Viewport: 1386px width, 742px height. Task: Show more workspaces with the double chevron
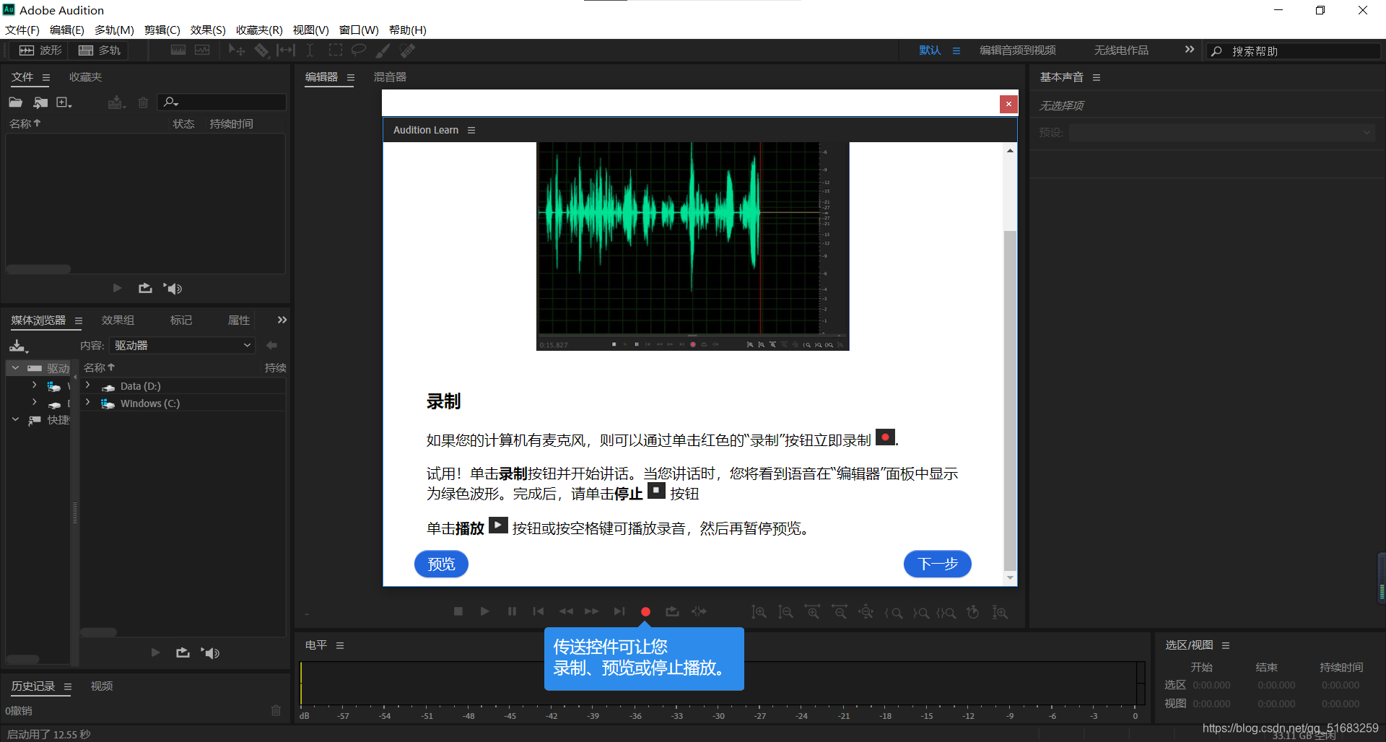click(1190, 50)
